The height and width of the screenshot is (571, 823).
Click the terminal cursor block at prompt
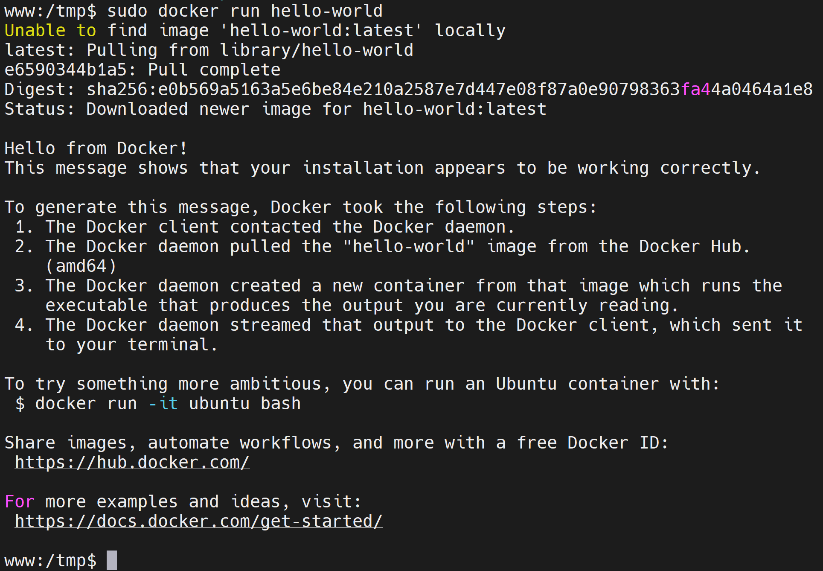click(x=112, y=560)
